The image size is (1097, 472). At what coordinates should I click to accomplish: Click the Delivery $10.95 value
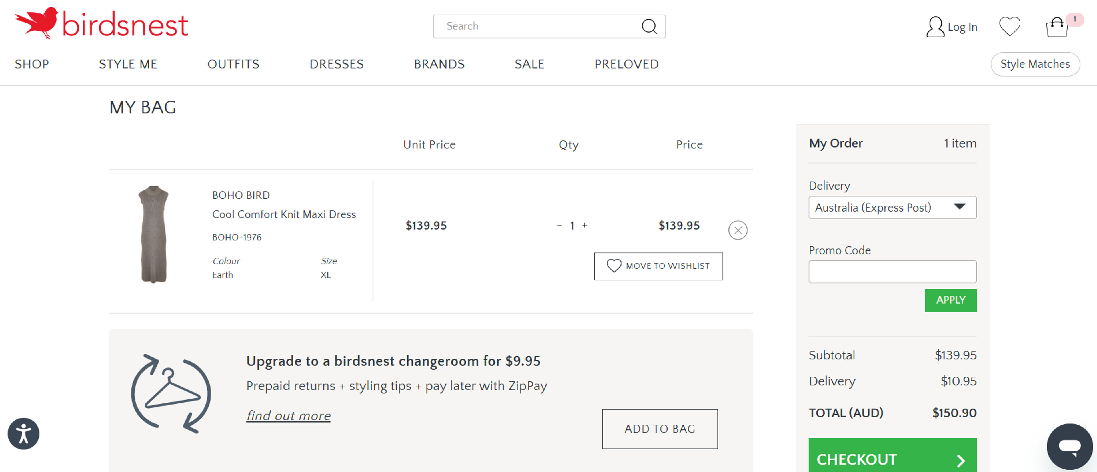pos(958,381)
